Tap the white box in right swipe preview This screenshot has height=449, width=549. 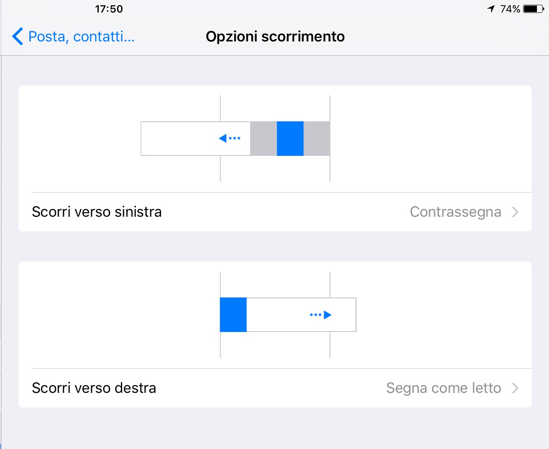pyautogui.click(x=301, y=315)
